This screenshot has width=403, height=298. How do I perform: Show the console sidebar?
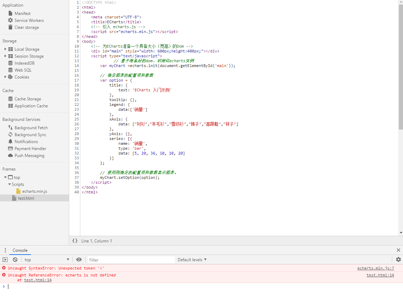pyautogui.click(x=5, y=260)
